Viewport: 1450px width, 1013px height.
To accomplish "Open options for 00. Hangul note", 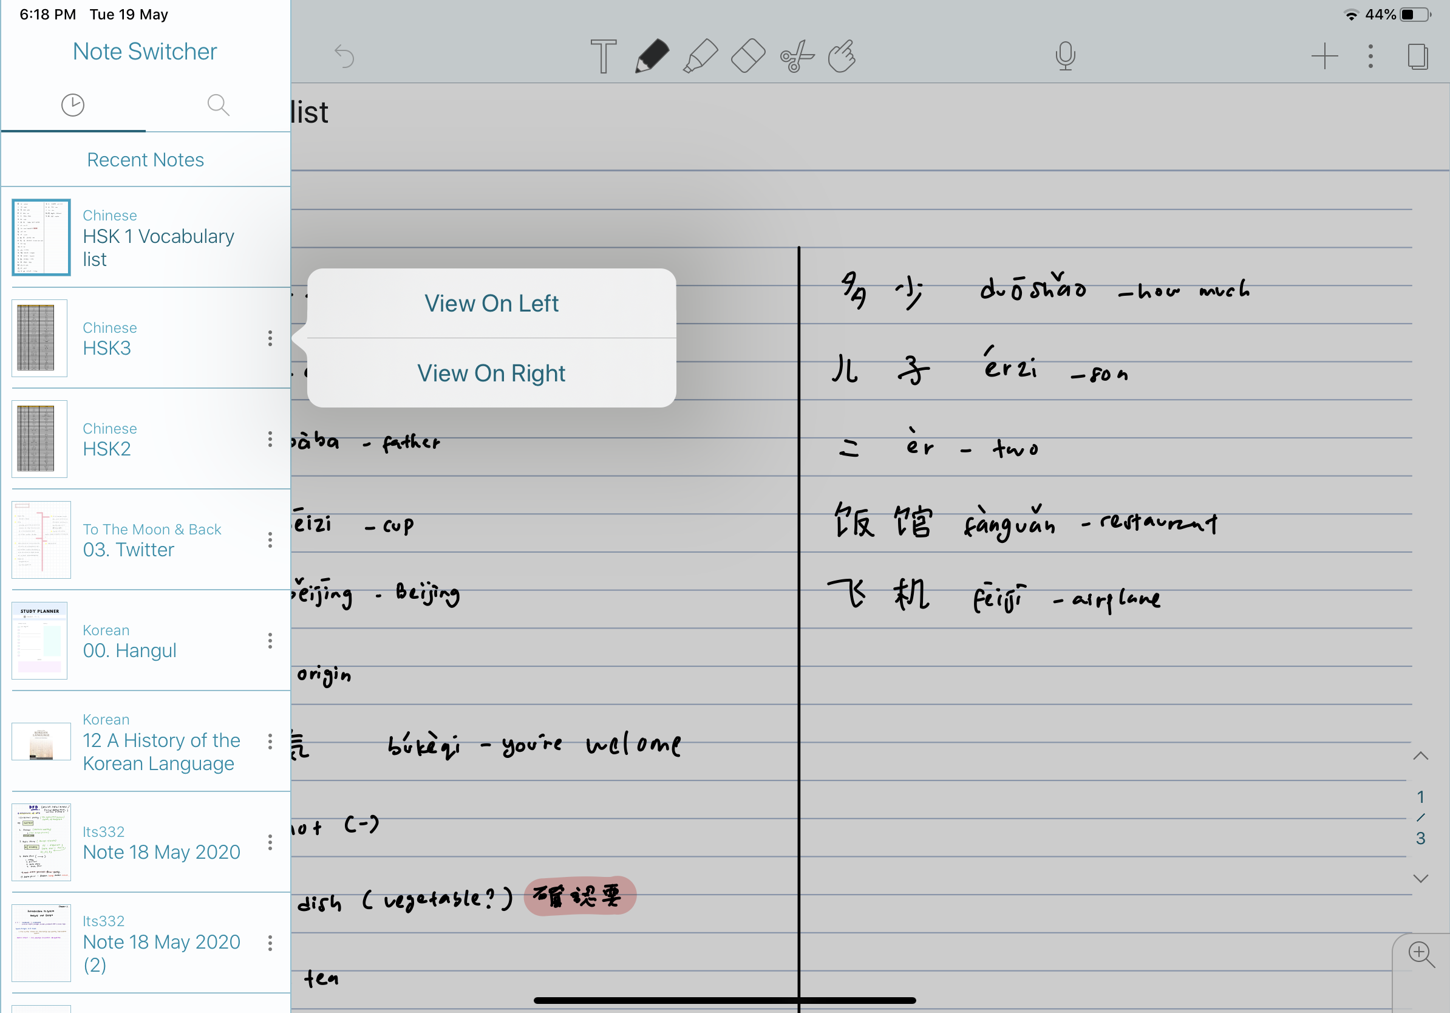I will click(270, 640).
